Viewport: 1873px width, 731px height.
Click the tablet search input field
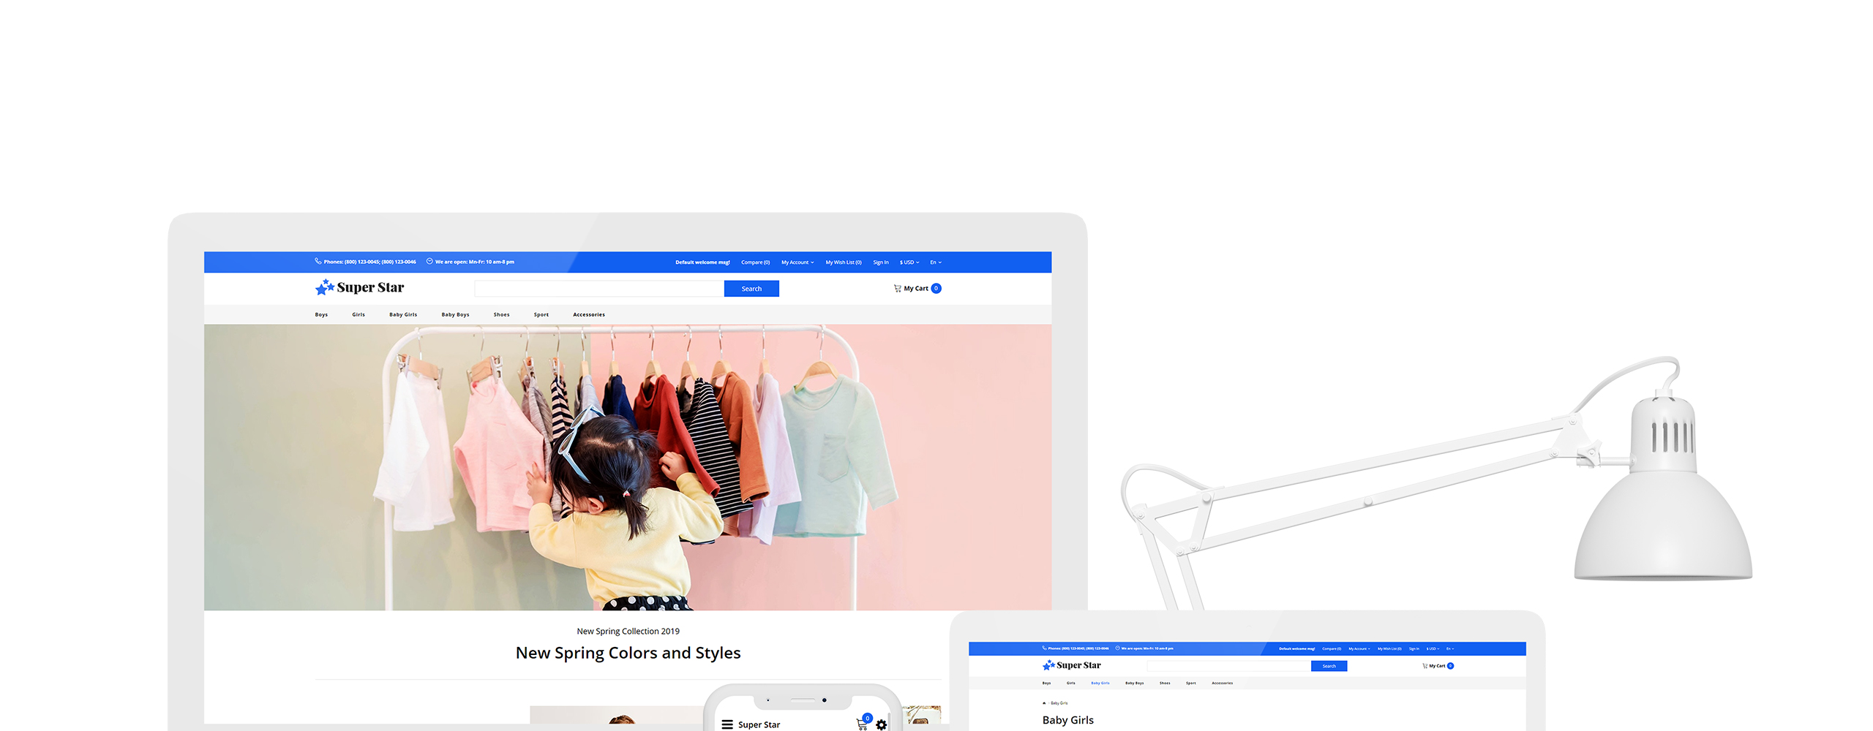[1229, 666]
